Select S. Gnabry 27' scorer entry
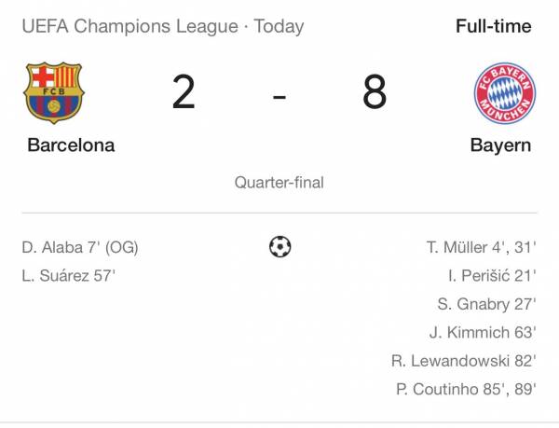Image resolution: width=559 pixels, height=428 pixels. (486, 304)
